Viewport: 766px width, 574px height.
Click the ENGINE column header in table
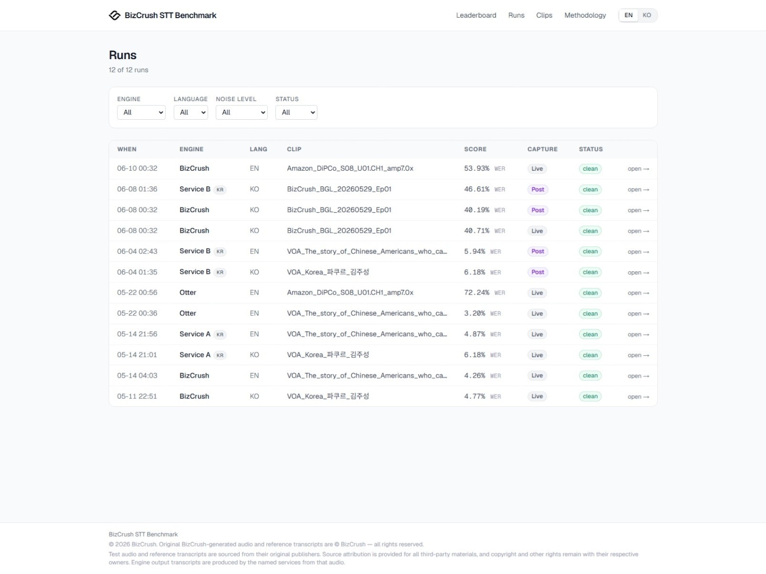[x=191, y=149]
